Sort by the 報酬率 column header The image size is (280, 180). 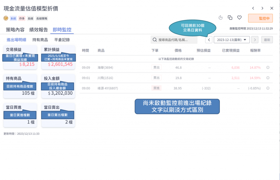255,50
